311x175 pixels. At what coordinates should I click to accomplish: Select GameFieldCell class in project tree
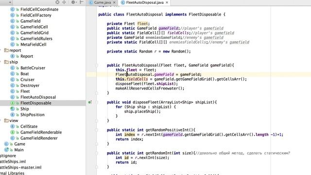[x=34, y=27]
